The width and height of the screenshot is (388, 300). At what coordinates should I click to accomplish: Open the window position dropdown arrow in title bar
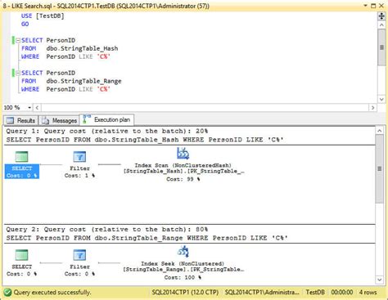tap(365, 6)
